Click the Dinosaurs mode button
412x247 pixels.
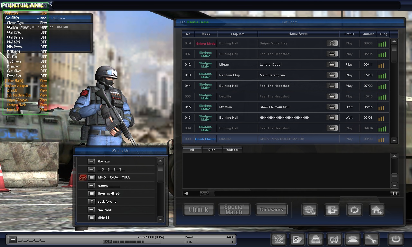(271, 210)
